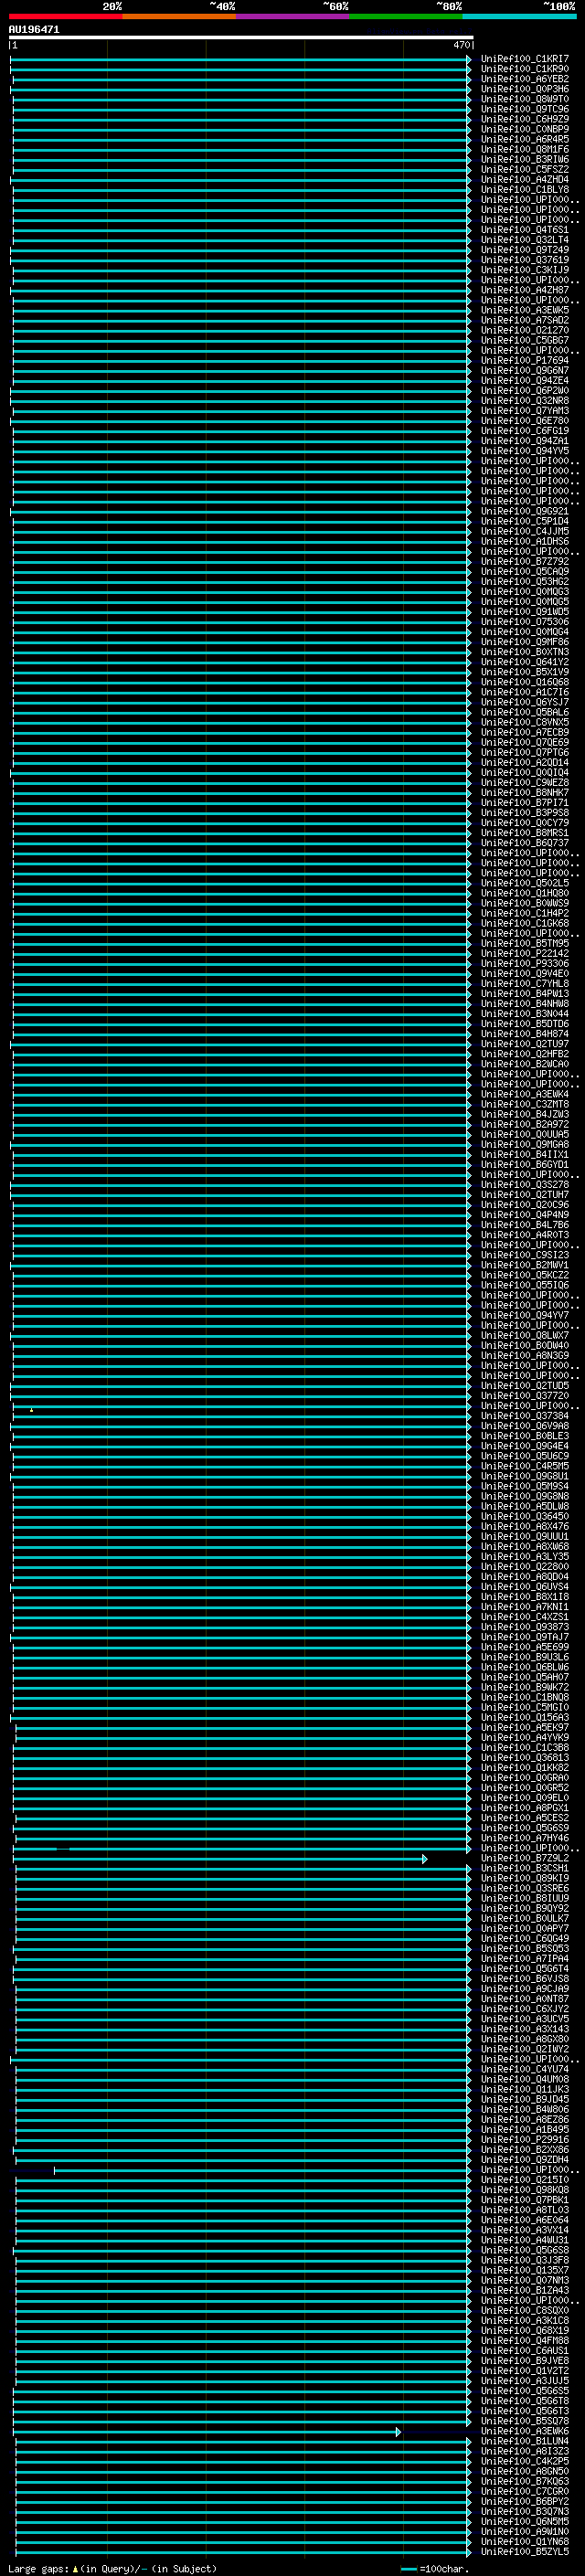
Task: Select hit label UniRef100_C6H9Z9
Action: click(x=524, y=119)
